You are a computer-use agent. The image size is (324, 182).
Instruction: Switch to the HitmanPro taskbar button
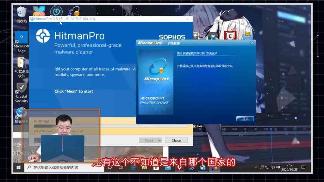203,168
